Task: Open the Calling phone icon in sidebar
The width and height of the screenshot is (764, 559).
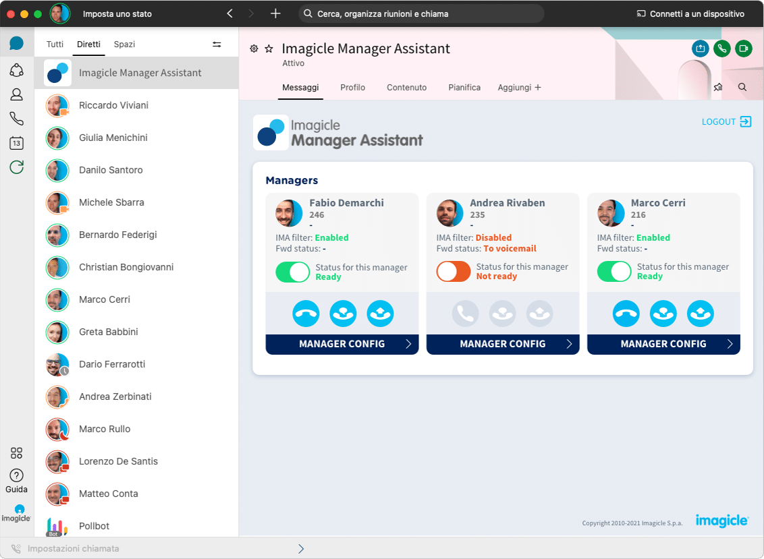Action: [17, 119]
